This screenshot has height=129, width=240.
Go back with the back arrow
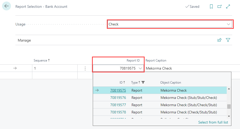[7, 6]
